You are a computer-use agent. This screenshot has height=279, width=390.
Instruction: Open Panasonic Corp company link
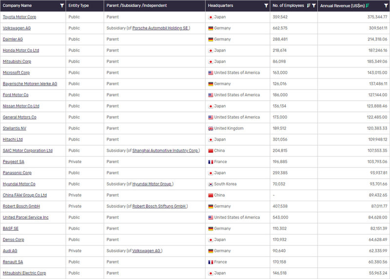pos(17,173)
